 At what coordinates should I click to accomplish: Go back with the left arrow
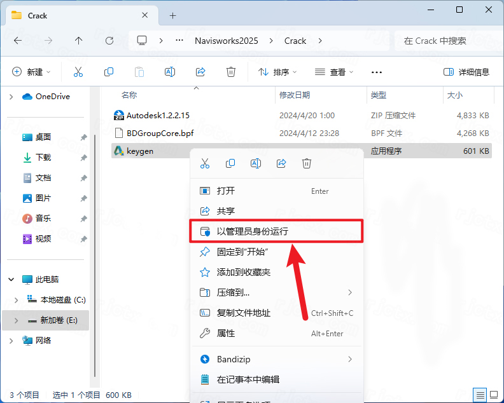click(18, 41)
